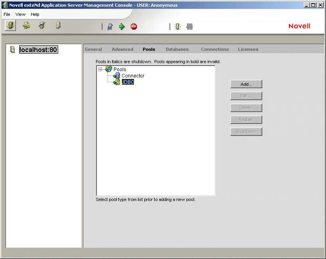Click the green start arrow icon

[122, 27]
